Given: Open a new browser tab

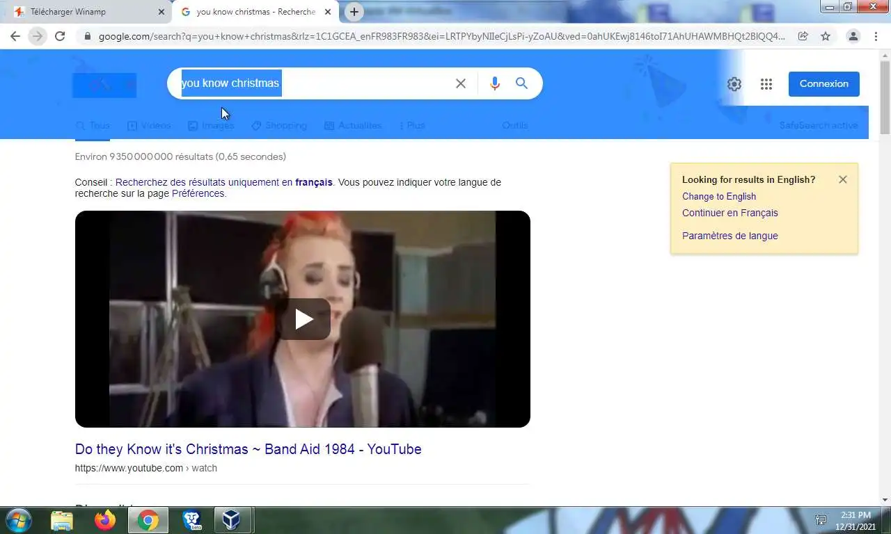Looking at the screenshot, I should [354, 12].
